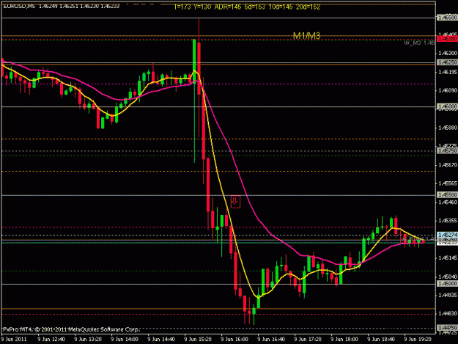Click the 9 Jun 19:20 time label
Screen dimensions: 458x344
[418, 340]
